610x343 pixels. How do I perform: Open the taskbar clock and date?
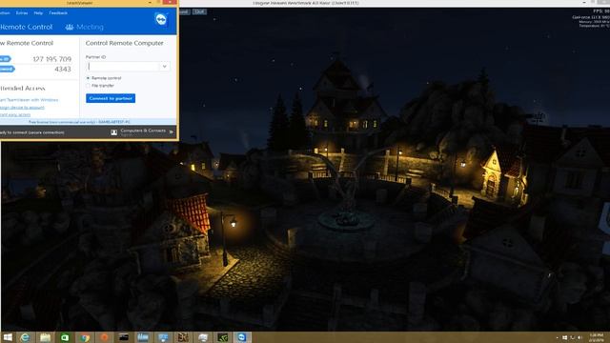point(596,337)
